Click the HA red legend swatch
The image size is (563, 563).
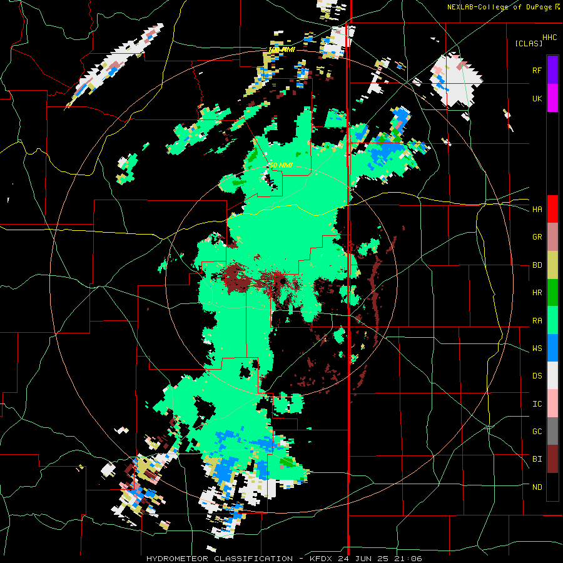click(x=552, y=209)
